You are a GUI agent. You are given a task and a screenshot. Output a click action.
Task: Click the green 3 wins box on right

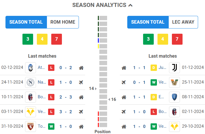coord(148,39)
